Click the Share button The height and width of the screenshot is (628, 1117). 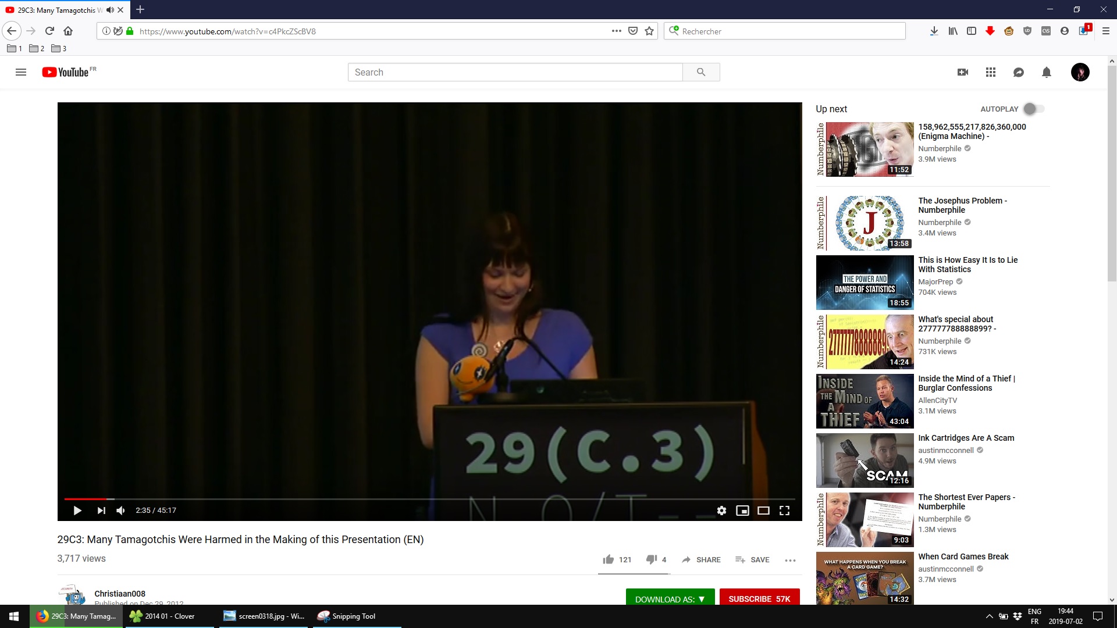pyautogui.click(x=701, y=559)
